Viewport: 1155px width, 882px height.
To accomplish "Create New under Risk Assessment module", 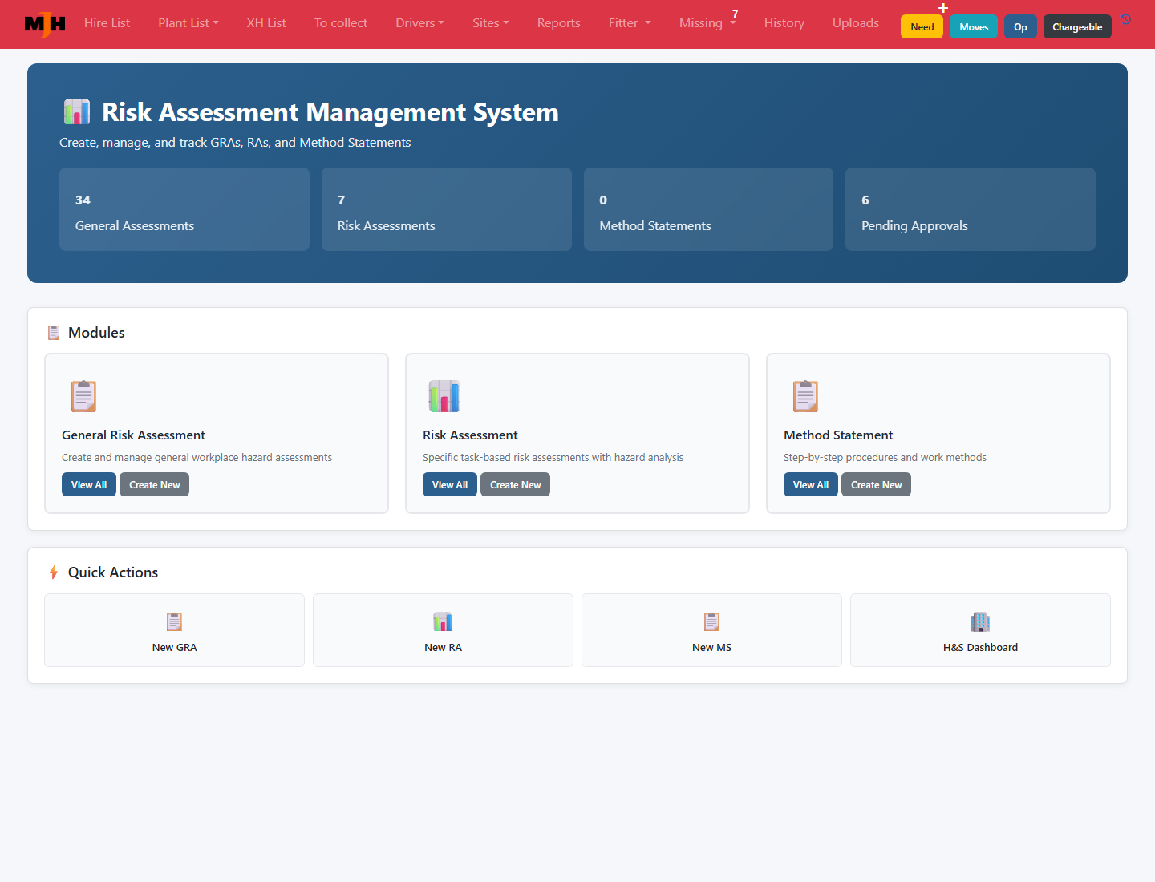I will tap(516, 484).
